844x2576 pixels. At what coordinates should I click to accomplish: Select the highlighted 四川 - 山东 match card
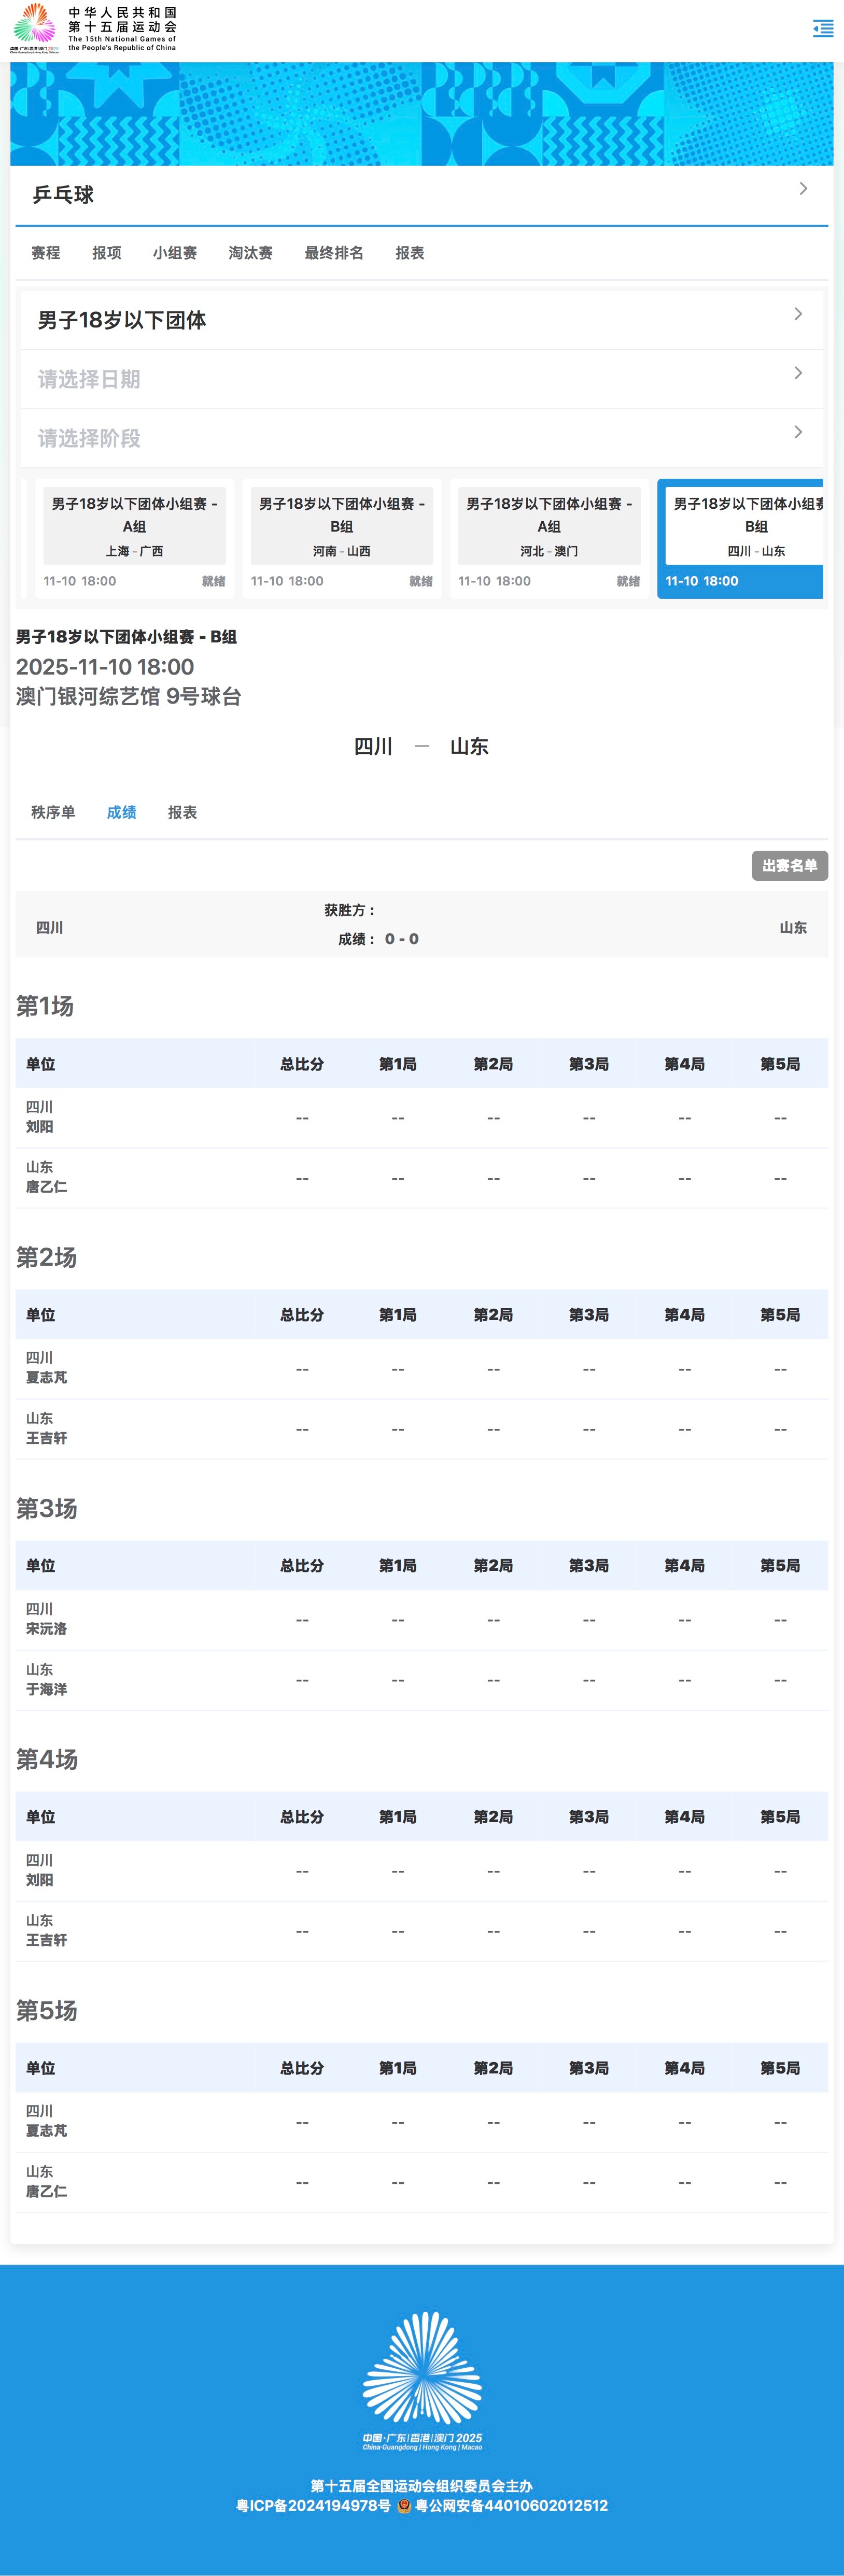point(740,538)
